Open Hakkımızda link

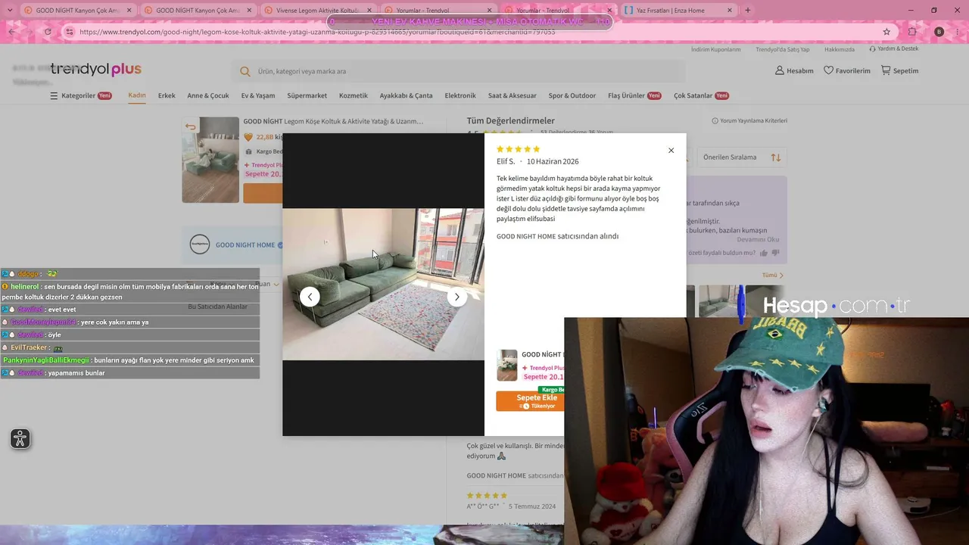click(x=840, y=49)
